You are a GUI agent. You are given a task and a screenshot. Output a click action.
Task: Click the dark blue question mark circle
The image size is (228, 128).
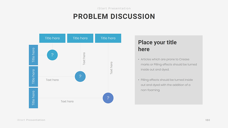(x=108, y=98)
